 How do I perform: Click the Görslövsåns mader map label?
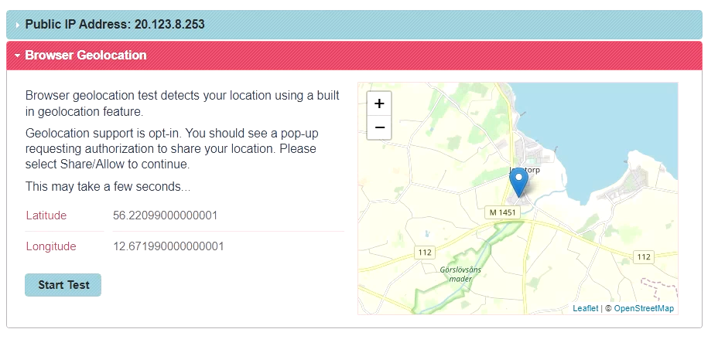pos(460,274)
